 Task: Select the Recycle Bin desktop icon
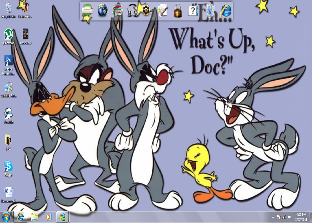[x=9, y=10]
